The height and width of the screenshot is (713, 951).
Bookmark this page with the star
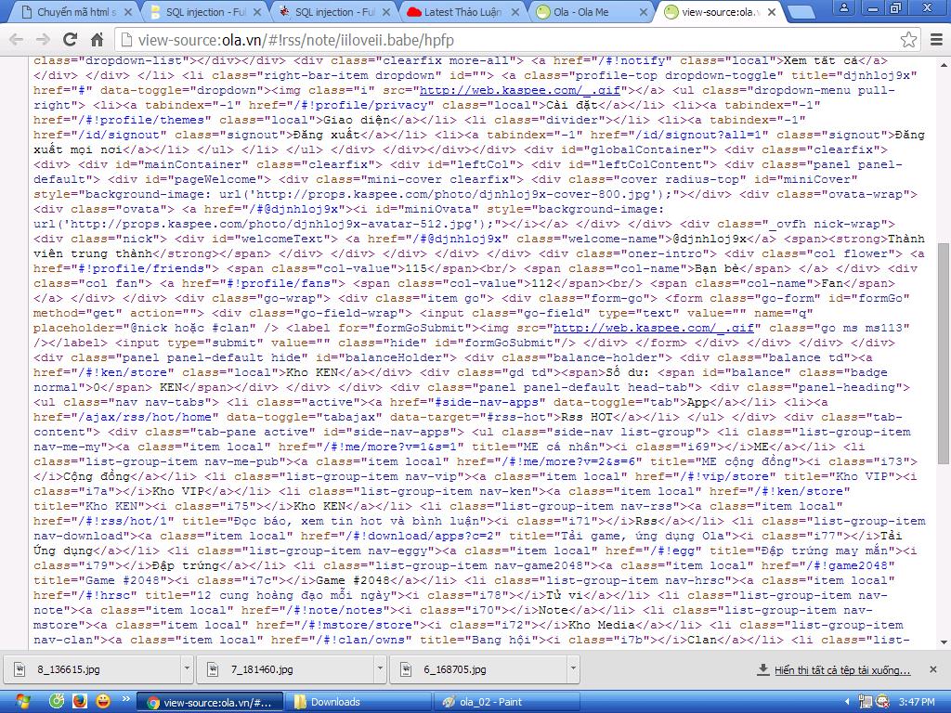[908, 40]
